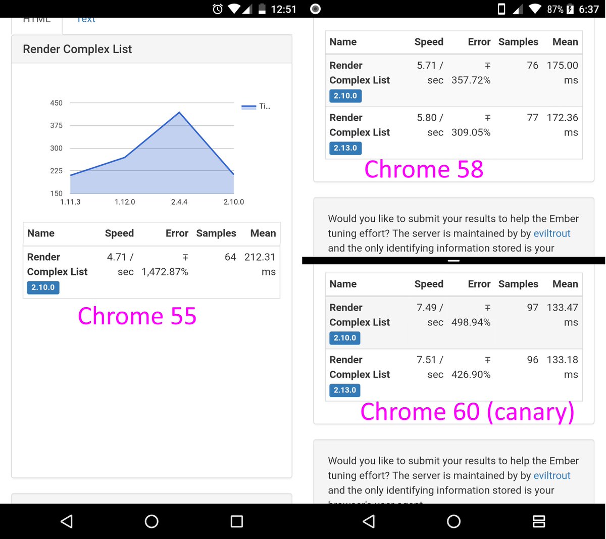Click the 212.31 ms mean value
Viewport: 606px width, 539px height.
pyautogui.click(x=260, y=264)
